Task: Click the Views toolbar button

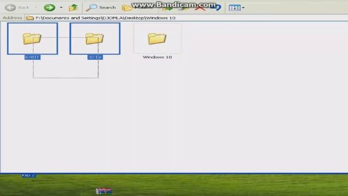Action: tap(234, 8)
